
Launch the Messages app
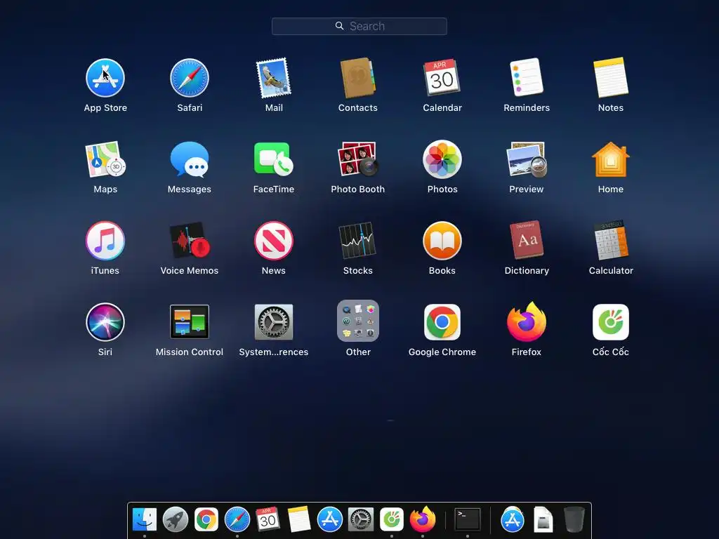click(x=190, y=159)
